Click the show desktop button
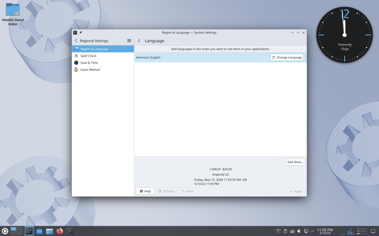The image size is (379, 236). click(x=373, y=231)
